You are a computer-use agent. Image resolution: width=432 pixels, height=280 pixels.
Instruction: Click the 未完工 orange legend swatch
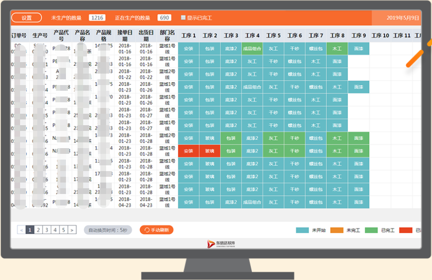click(336, 230)
